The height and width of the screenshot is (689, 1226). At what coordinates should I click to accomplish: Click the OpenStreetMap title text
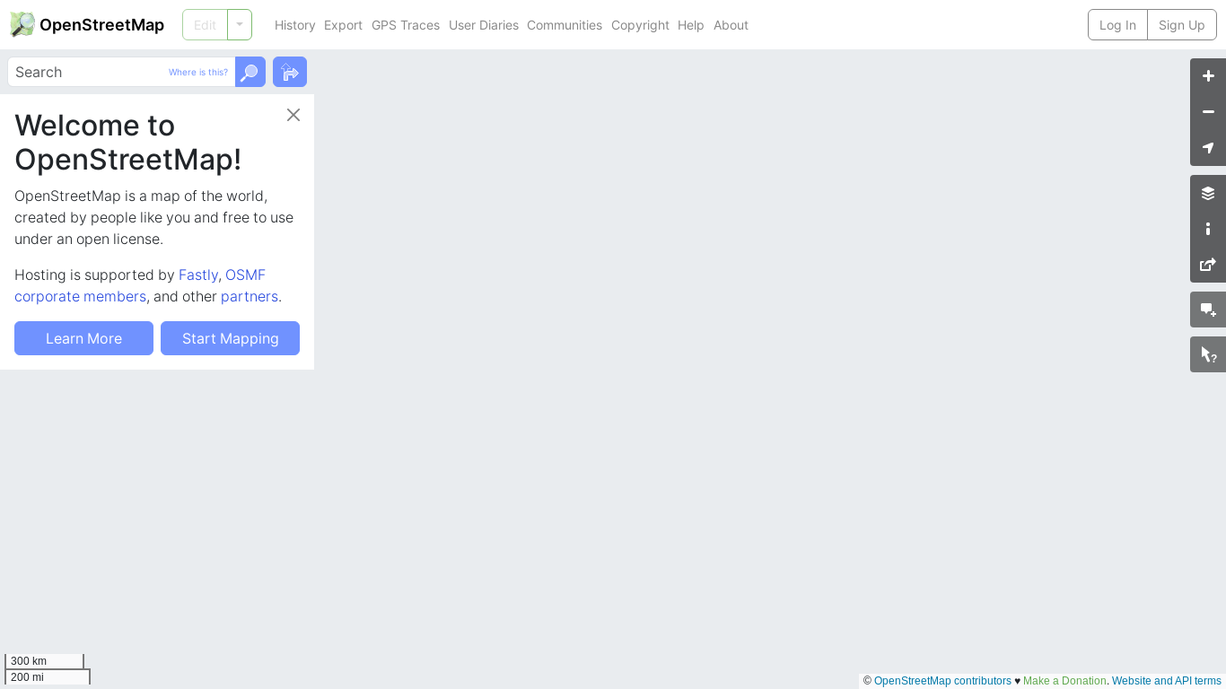point(101,25)
